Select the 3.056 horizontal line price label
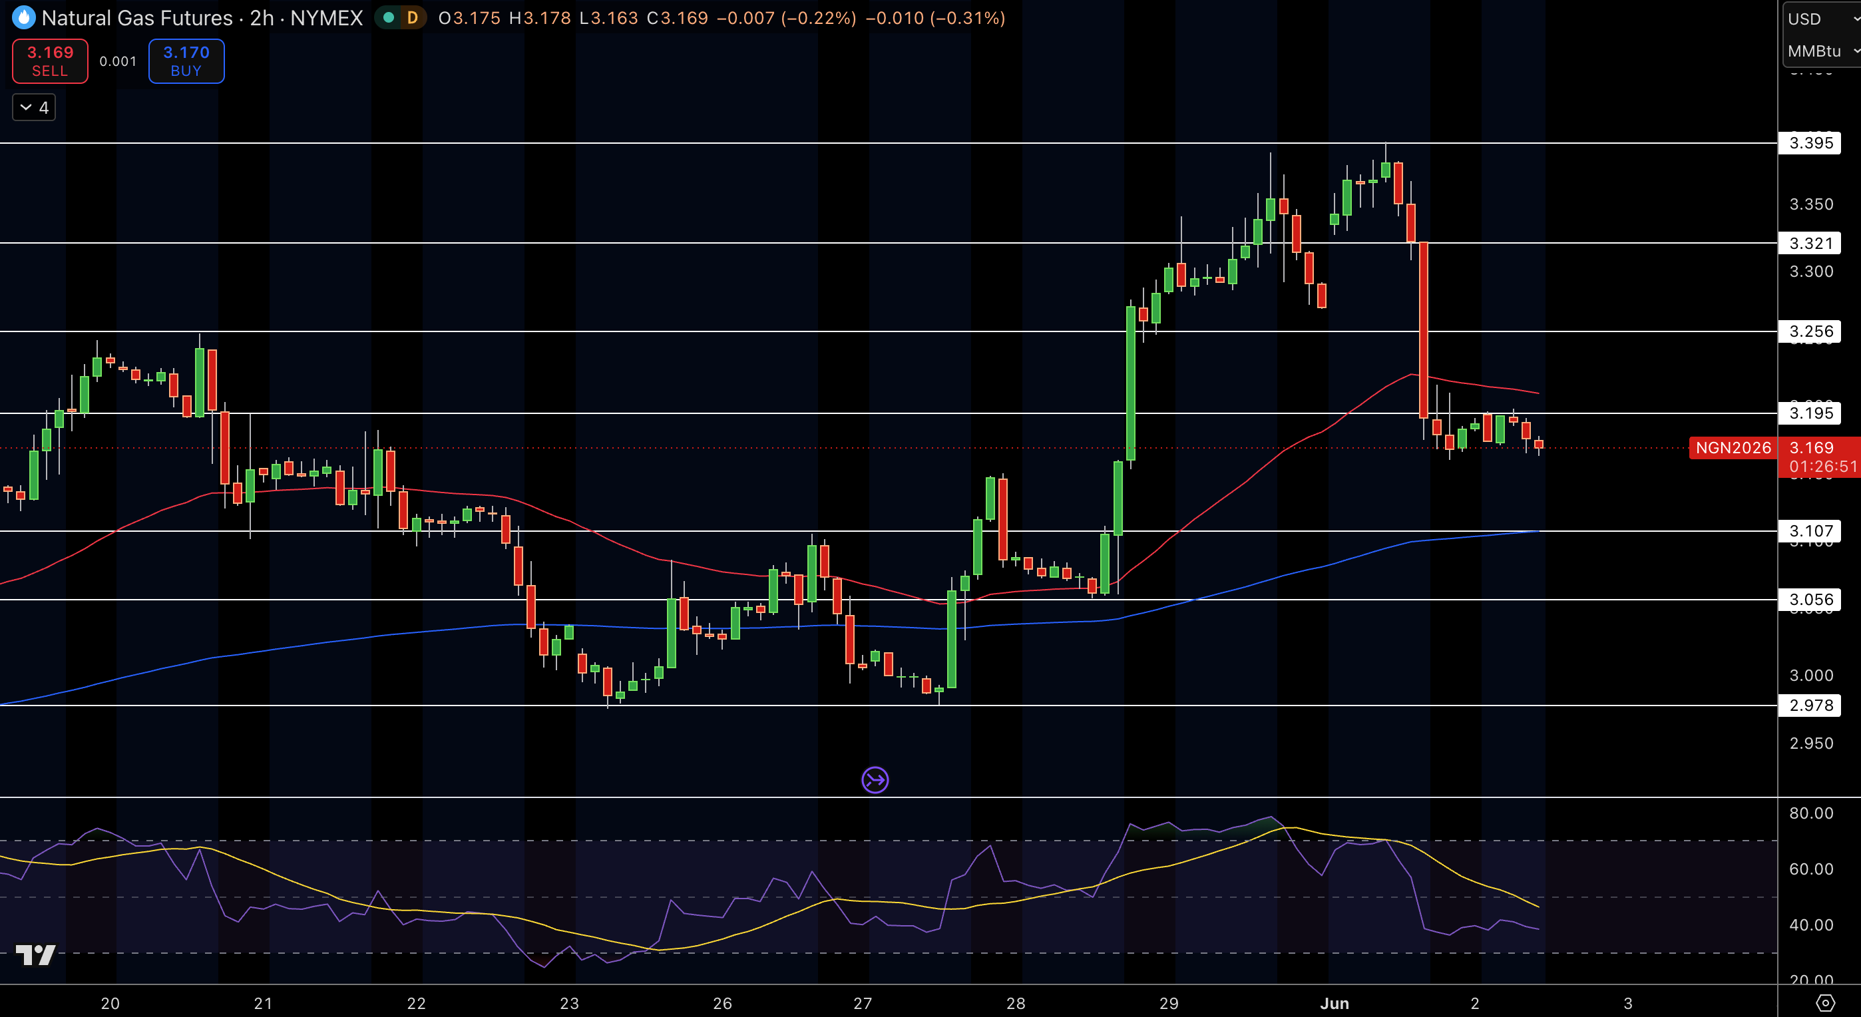The width and height of the screenshot is (1861, 1017). pyautogui.click(x=1810, y=600)
